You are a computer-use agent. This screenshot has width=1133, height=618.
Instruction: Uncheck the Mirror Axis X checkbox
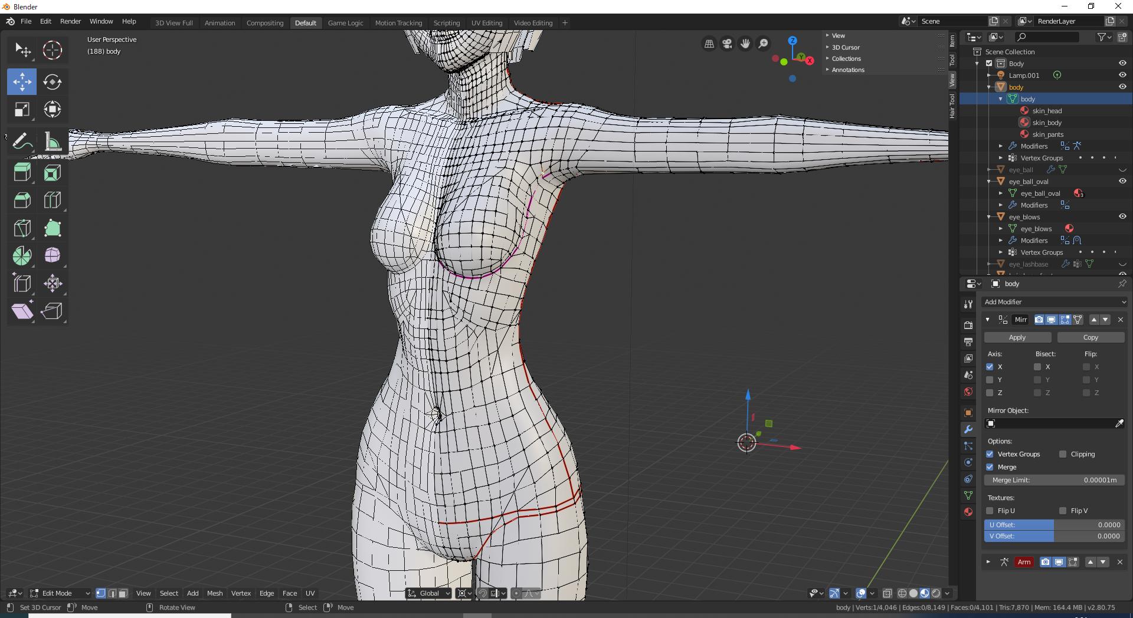coord(990,367)
